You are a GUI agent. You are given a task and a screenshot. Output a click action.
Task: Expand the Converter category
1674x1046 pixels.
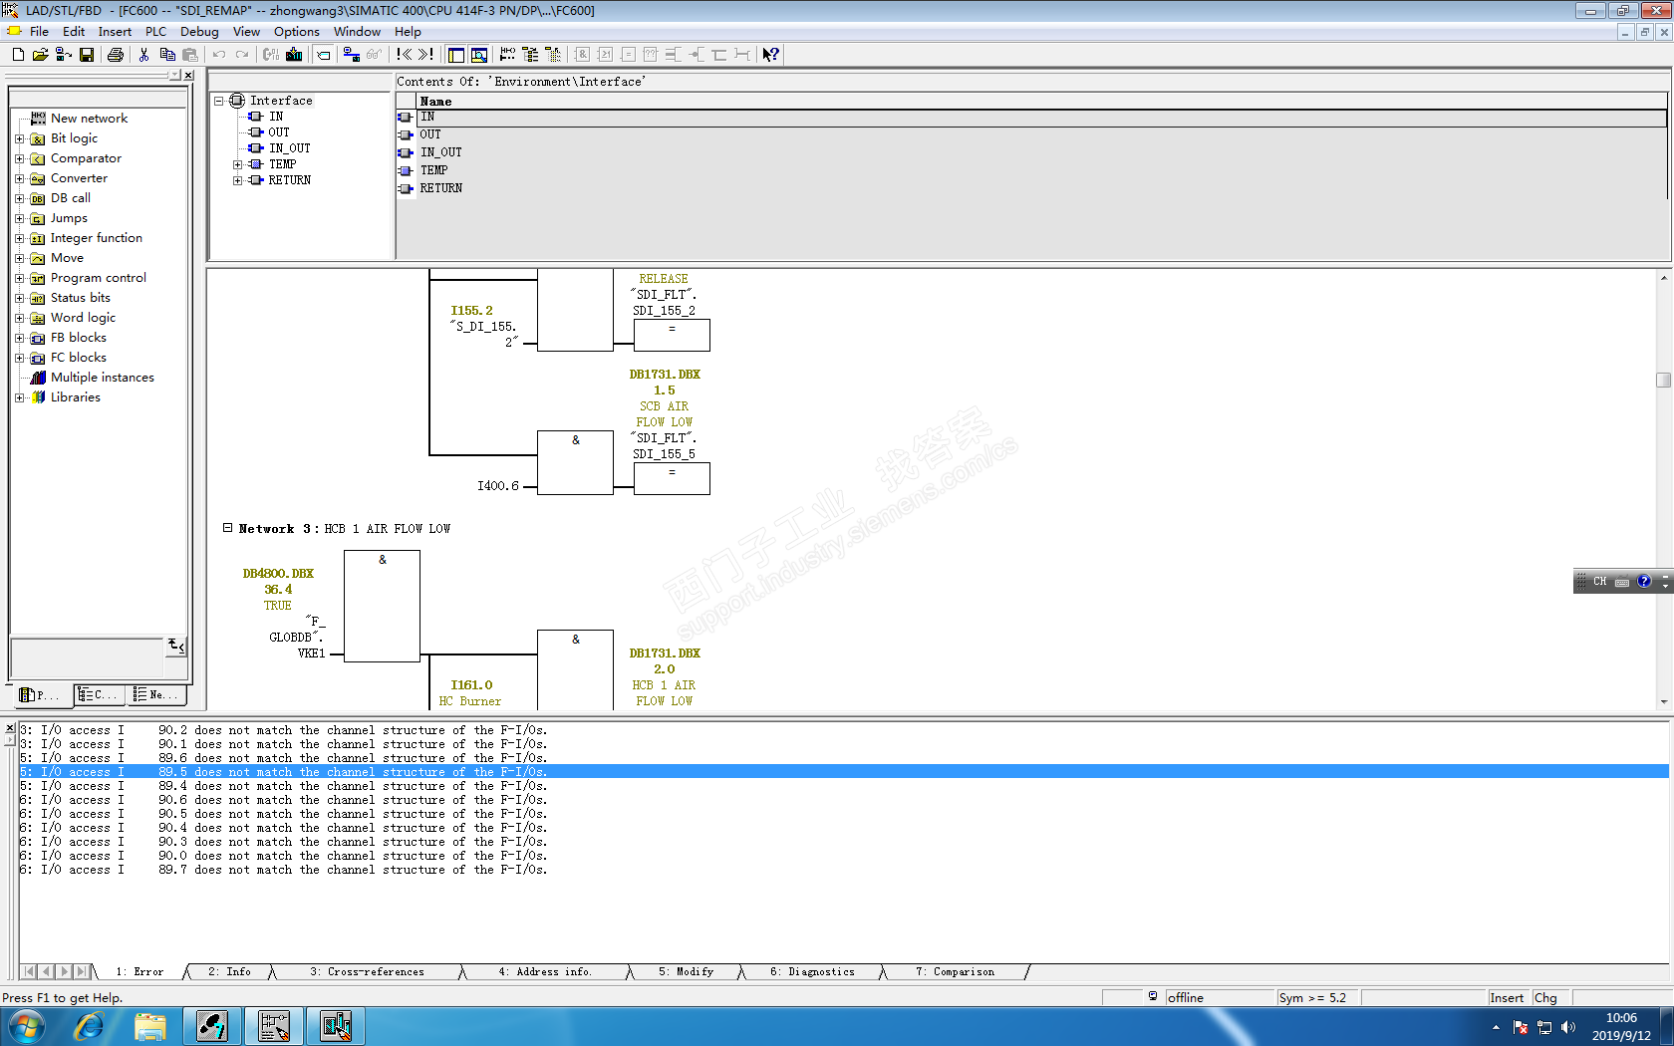point(19,178)
